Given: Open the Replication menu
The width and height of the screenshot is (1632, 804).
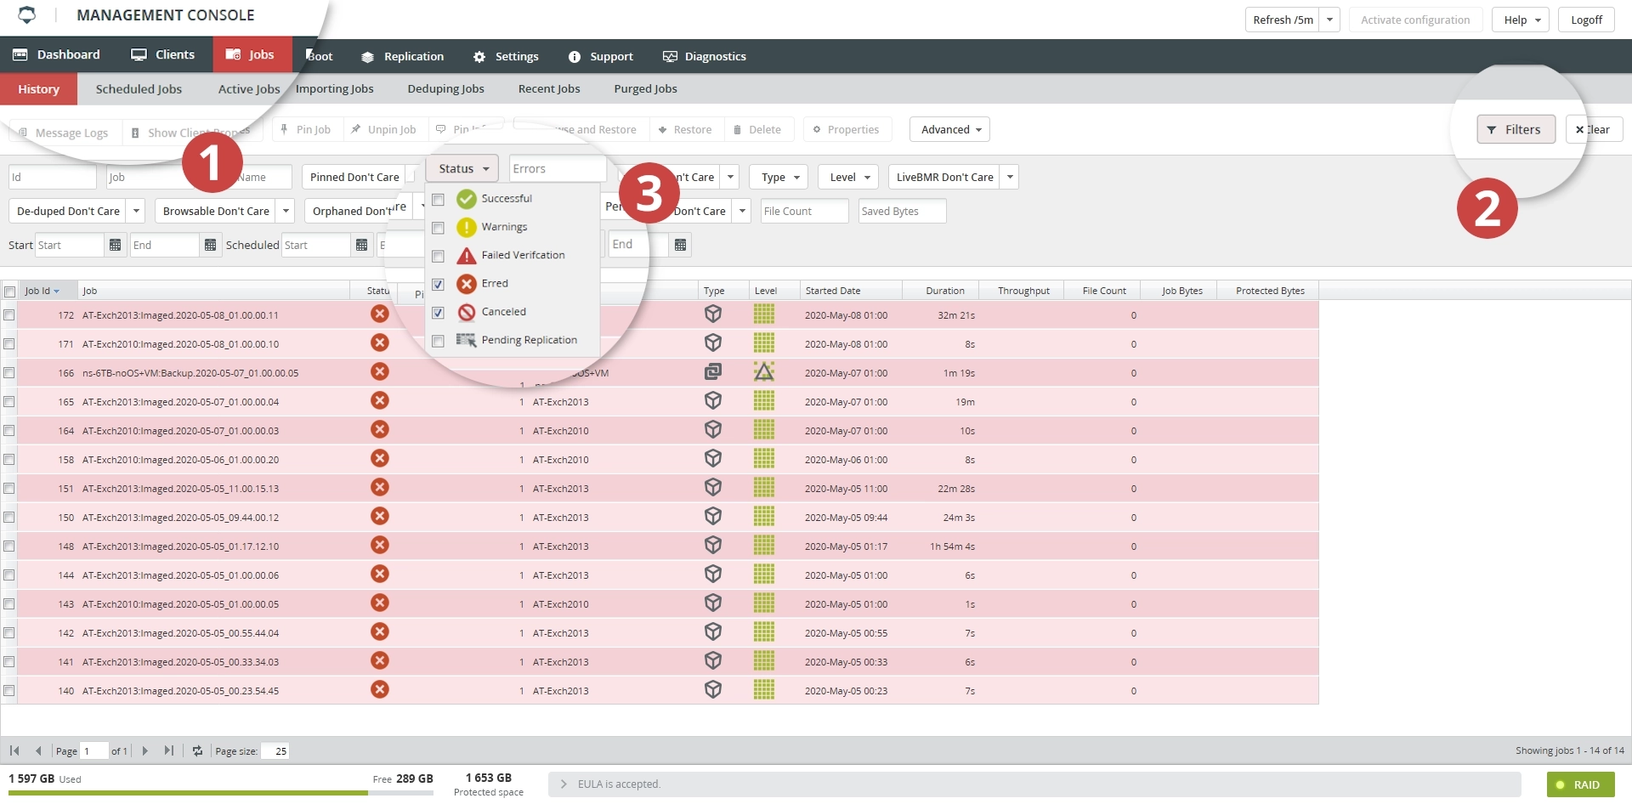Looking at the screenshot, I should (402, 56).
